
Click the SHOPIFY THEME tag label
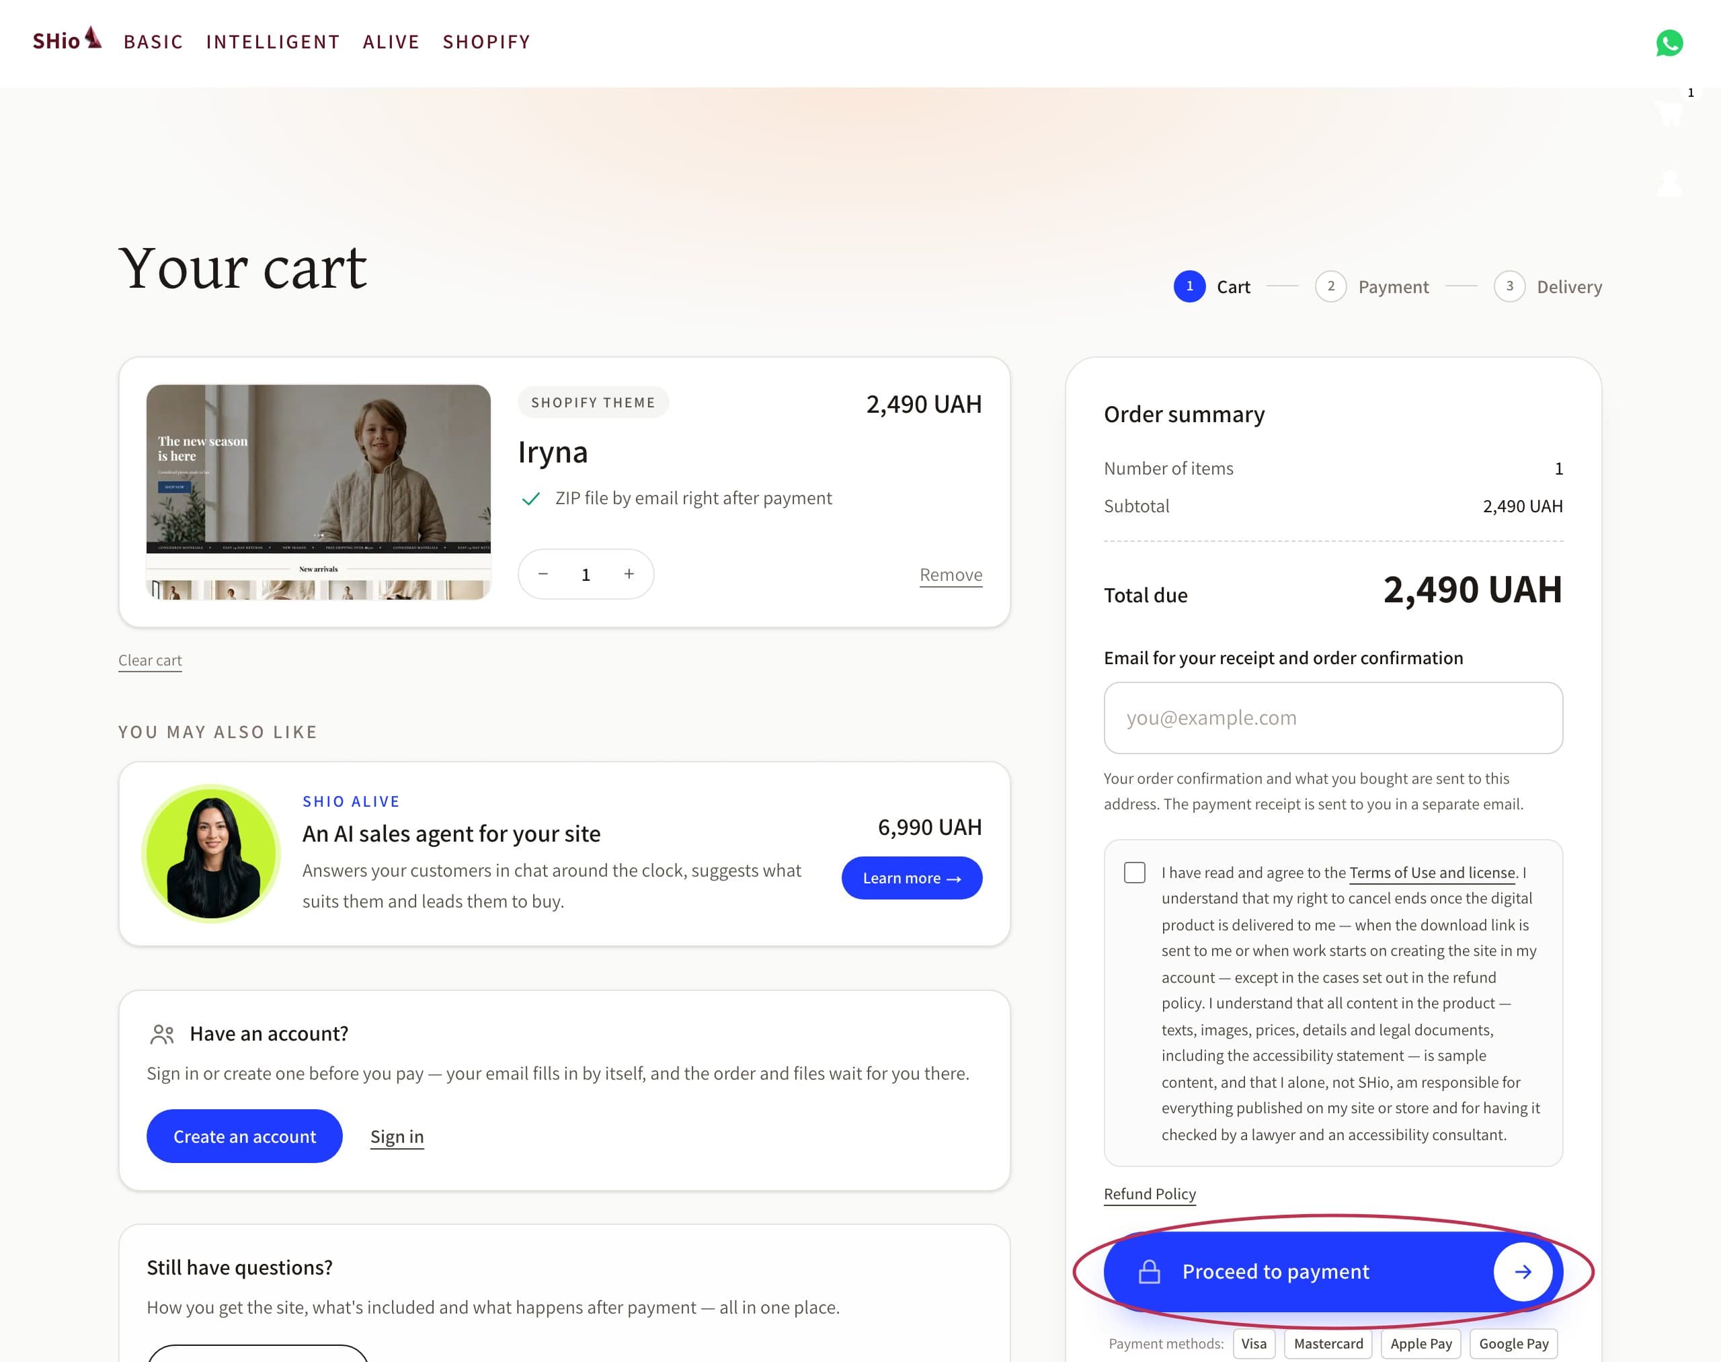(594, 403)
